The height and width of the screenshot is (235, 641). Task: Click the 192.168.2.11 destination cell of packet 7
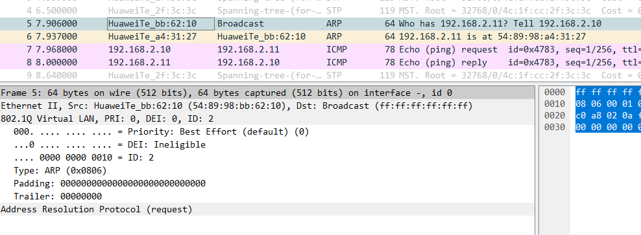coord(248,50)
